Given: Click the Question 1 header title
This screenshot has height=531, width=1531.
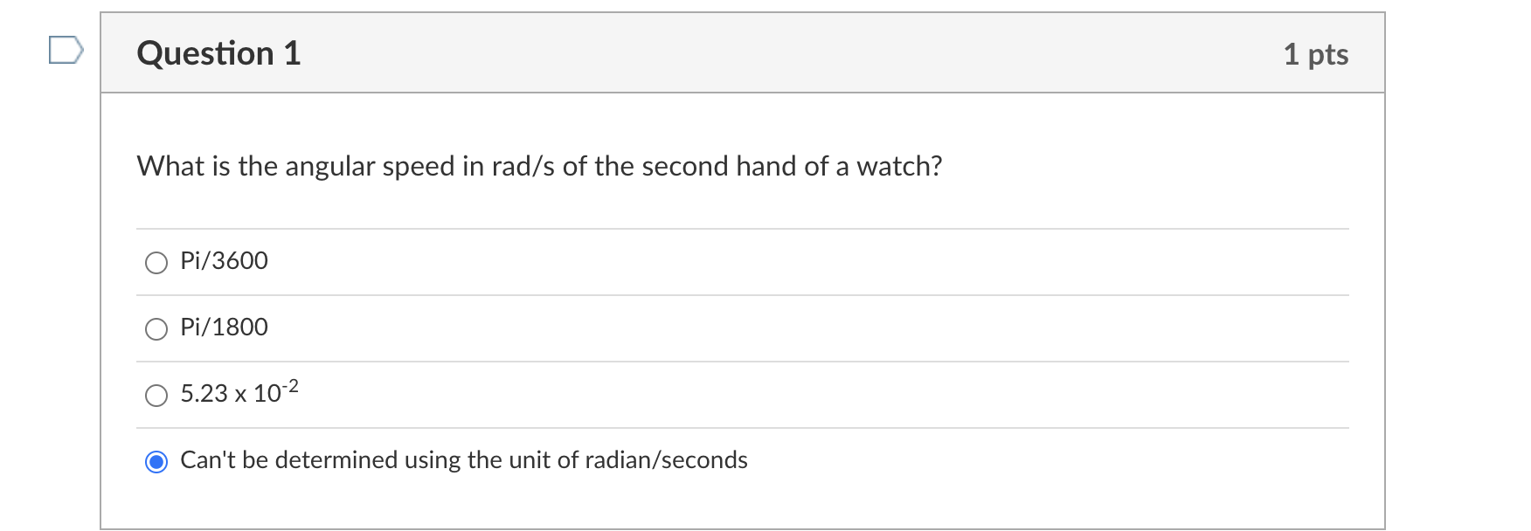Looking at the screenshot, I should point(218,52).
